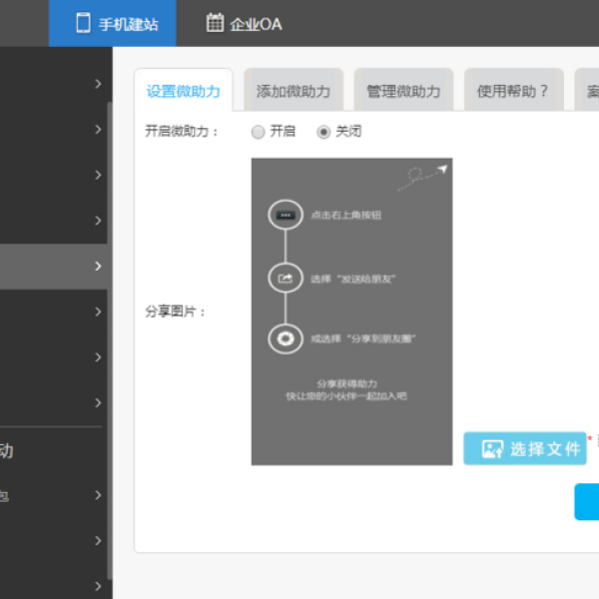Select the 关闭 radio button
The image size is (599, 599).
(x=323, y=132)
